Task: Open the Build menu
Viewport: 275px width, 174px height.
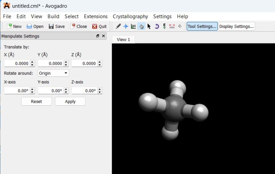Action: coord(53,16)
